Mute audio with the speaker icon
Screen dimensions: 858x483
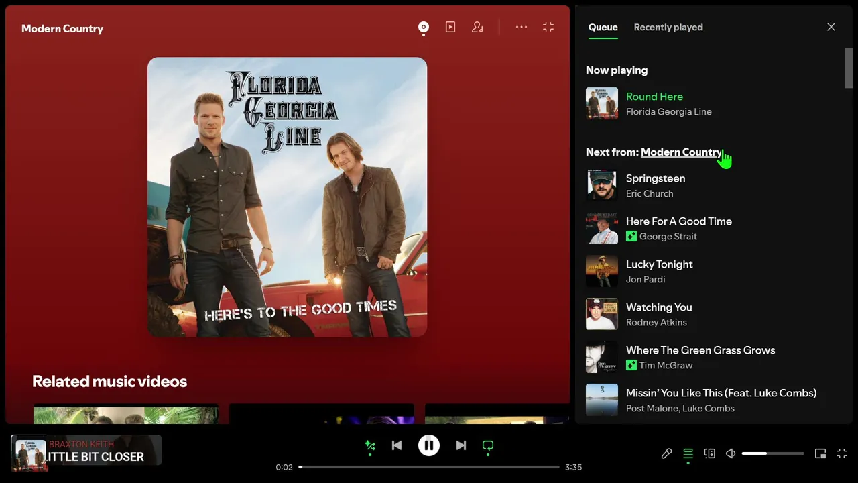731,453
